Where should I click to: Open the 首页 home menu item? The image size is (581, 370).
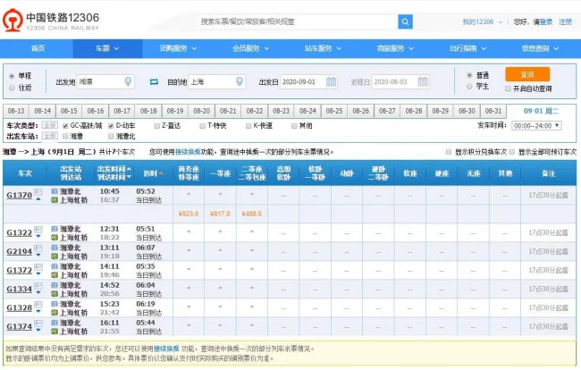pos(38,48)
